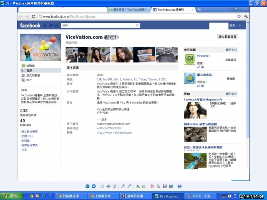Click the phone number +886-2-2758-3838
This screenshot has width=267, height=200.
pyautogui.click(x=108, y=128)
